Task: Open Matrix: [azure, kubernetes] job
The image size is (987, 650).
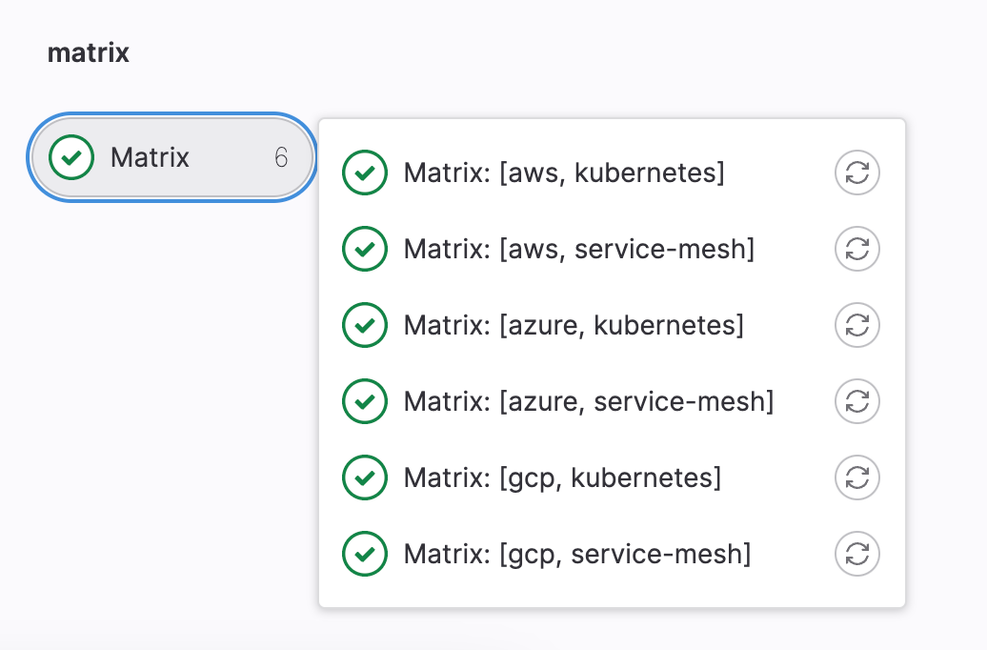Action: click(x=573, y=326)
